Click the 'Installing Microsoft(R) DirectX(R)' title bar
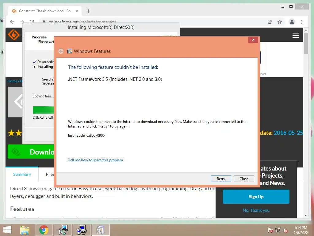 [x=101, y=27]
